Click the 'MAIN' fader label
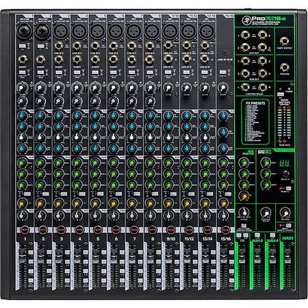 pyautogui.click(x=287, y=238)
